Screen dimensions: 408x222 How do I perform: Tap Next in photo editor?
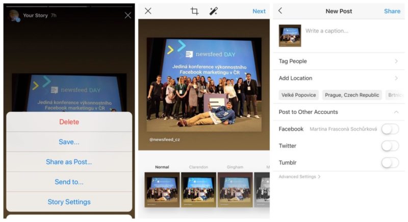point(259,11)
